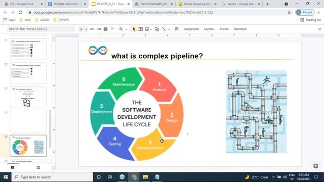Collapse the menus with the chevron arrow

coord(319,29)
